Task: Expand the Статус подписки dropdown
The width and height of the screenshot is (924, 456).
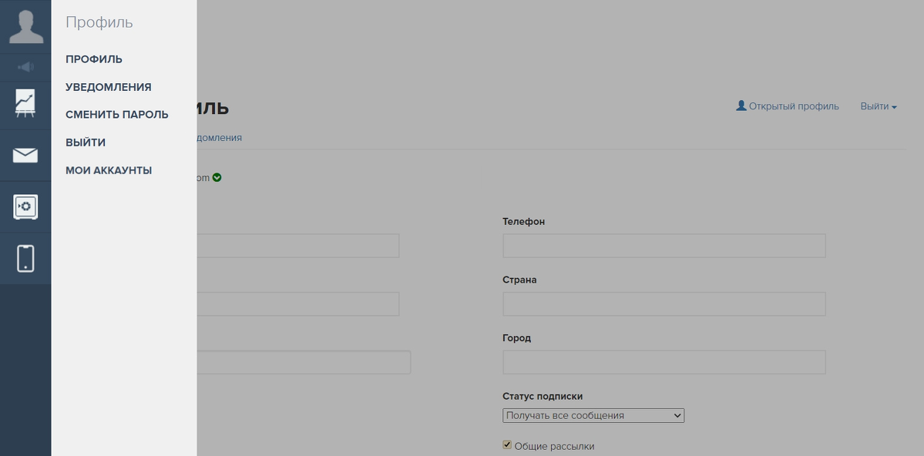Action: coord(593,415)
